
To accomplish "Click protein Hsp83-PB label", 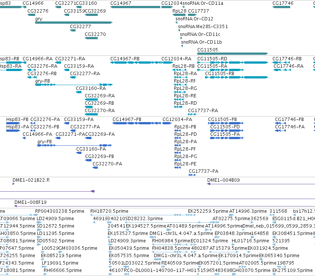I will 17,120.
